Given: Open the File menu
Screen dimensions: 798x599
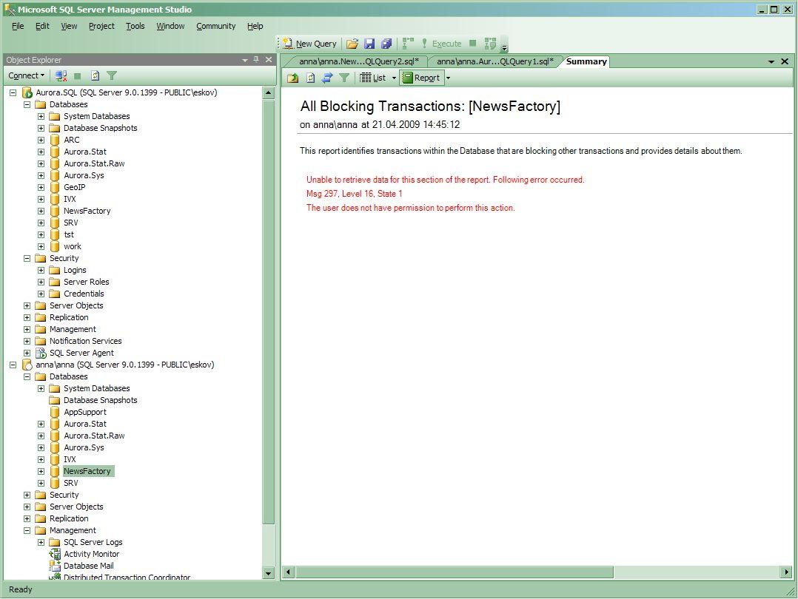Looking at the screenshot, I should click(x=18, y=26).
